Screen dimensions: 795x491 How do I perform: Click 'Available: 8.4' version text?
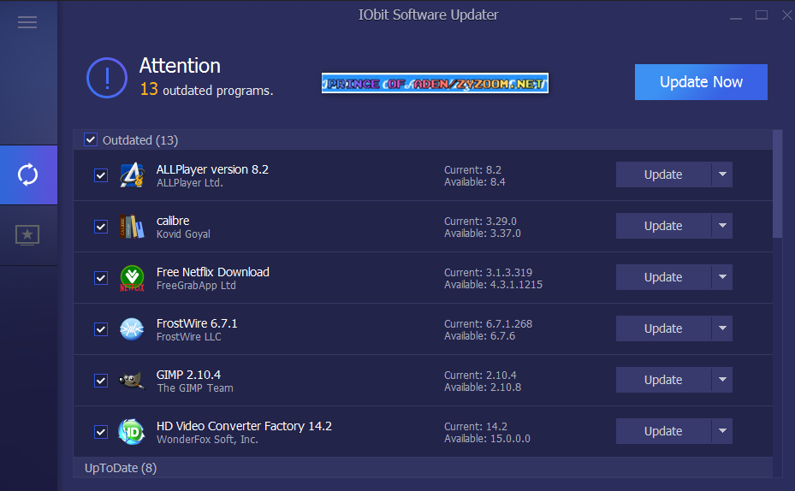[x=475, y=182]
